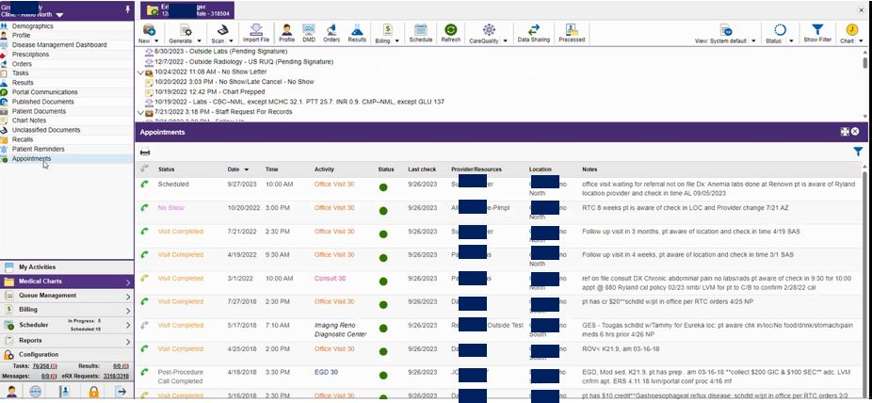The height and width of the screenshot is (403, 872).
Task: Open the Chart dropdown arrow
Action: [x=862, y=41]
